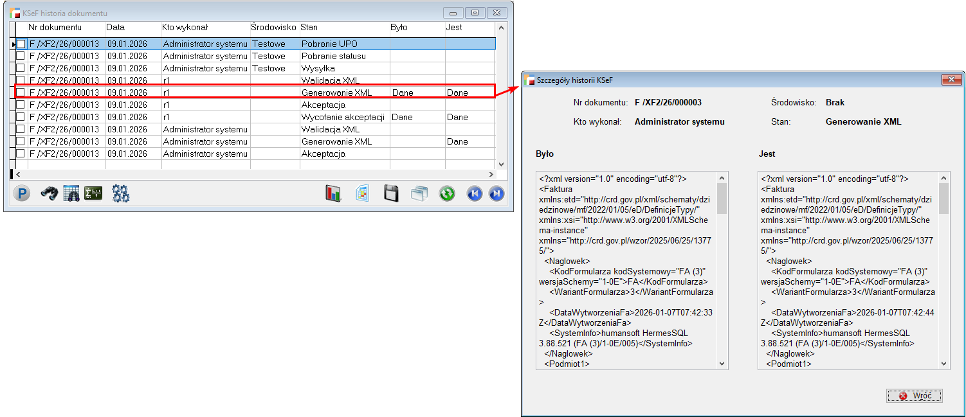Viewport: 966px width, 417px height.
Task: Open search with the binoculars icon
Action: 49,194
